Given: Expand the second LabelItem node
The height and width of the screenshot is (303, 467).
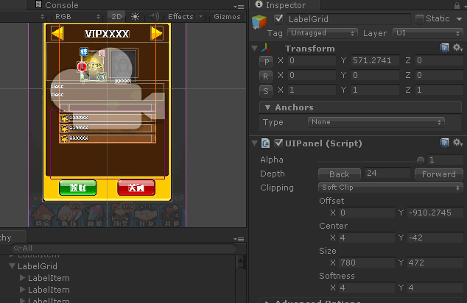Looking at the screenshot, I should tap(22, 289).
